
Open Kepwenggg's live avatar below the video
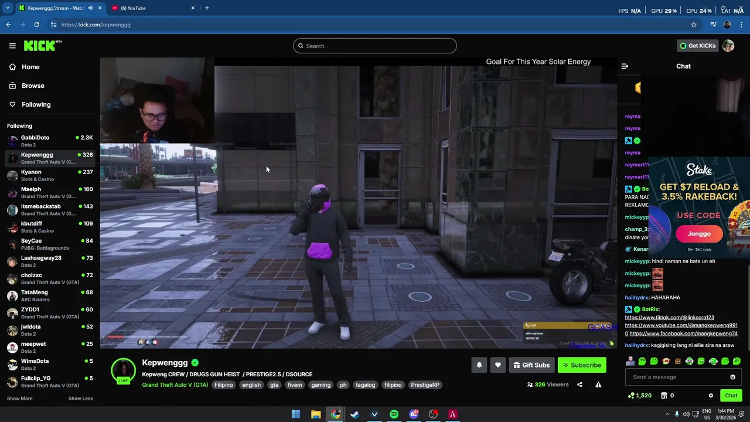[x=123, y=371]
